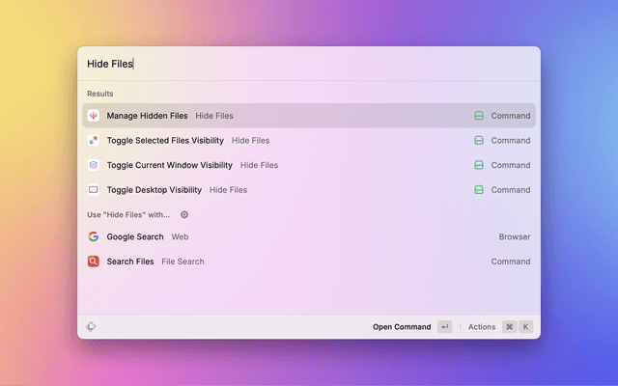This screenshot has width=618, height=386.
Task: Focus the "Hide Files" search field
Action: 290,64
